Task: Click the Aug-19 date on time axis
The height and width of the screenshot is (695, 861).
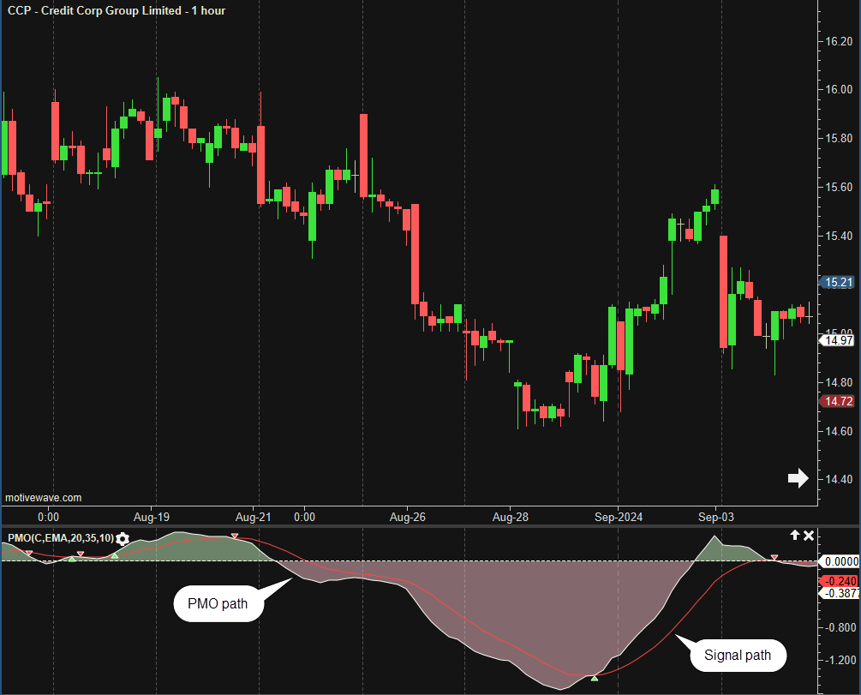Action: 152,517
